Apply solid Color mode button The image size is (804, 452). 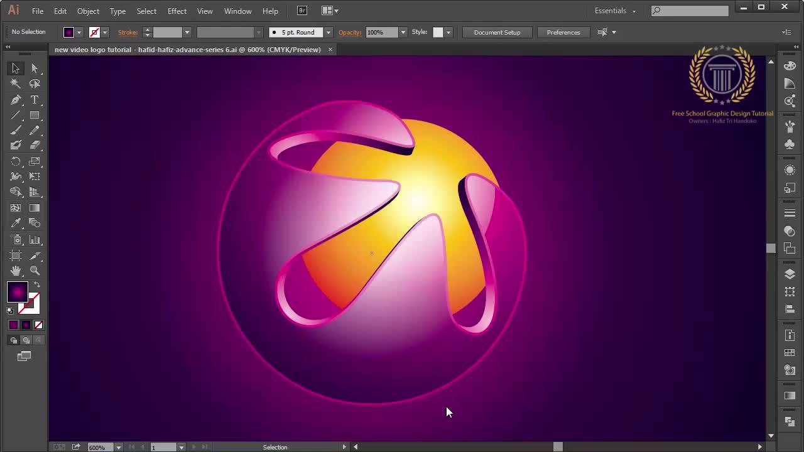click(x=13, y=325)
